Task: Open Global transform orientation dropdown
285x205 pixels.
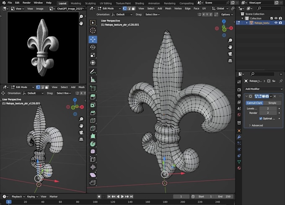Action: 220,8
